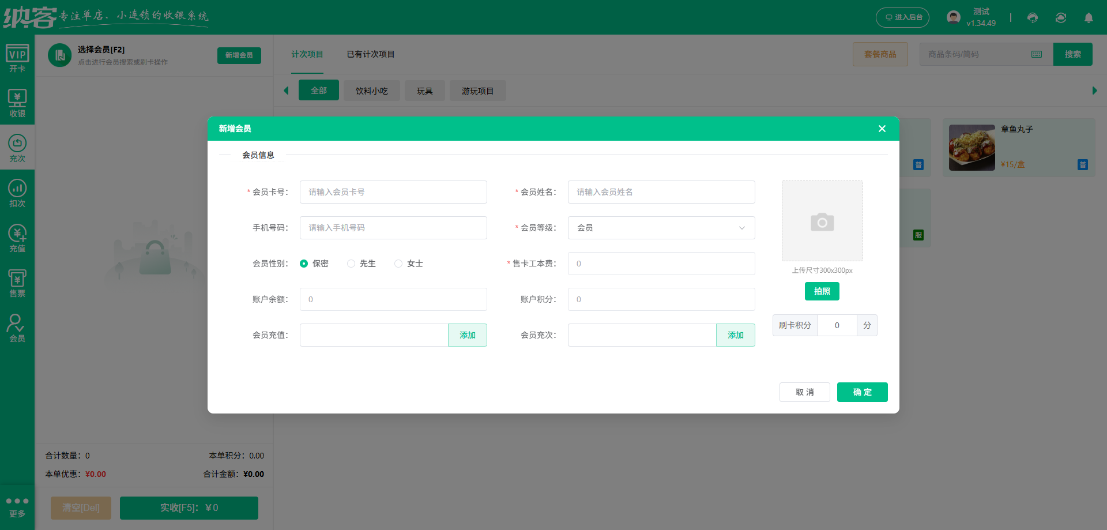Click the 确定 confirm button
This screenshot has width=1107, height=530.
pos(862,392)
